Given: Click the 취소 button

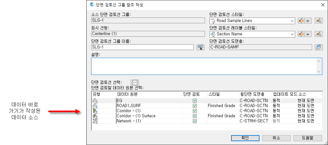Looking at the screenshot, I should pyautogui.click(x=276, y=138).
